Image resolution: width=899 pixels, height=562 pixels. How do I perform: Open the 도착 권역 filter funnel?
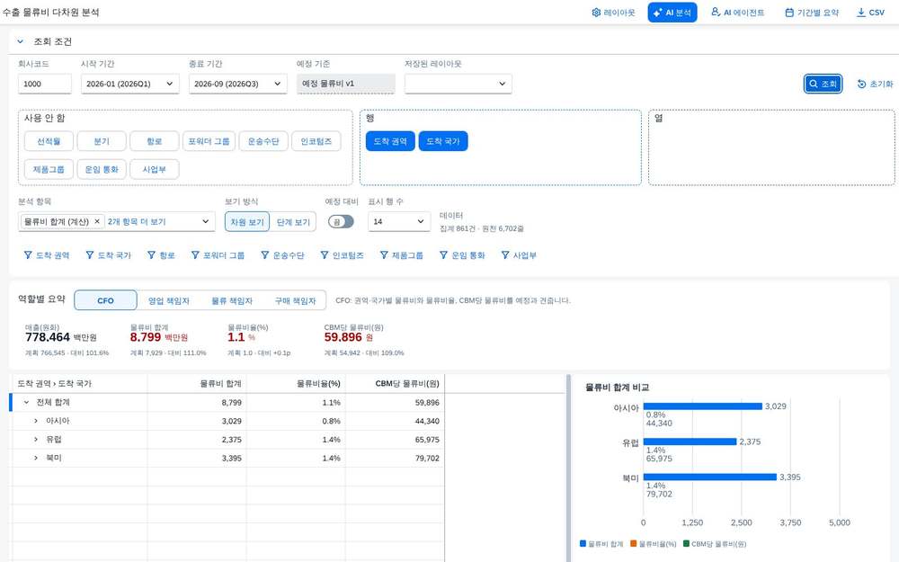28,255
